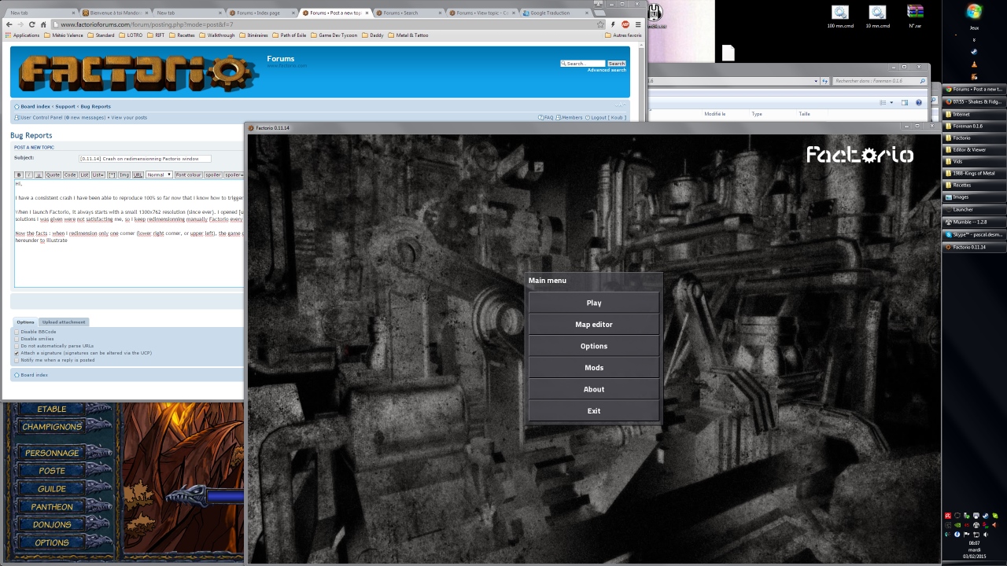Click the forum search input field
1007x566 pixels.
point(583,64)
